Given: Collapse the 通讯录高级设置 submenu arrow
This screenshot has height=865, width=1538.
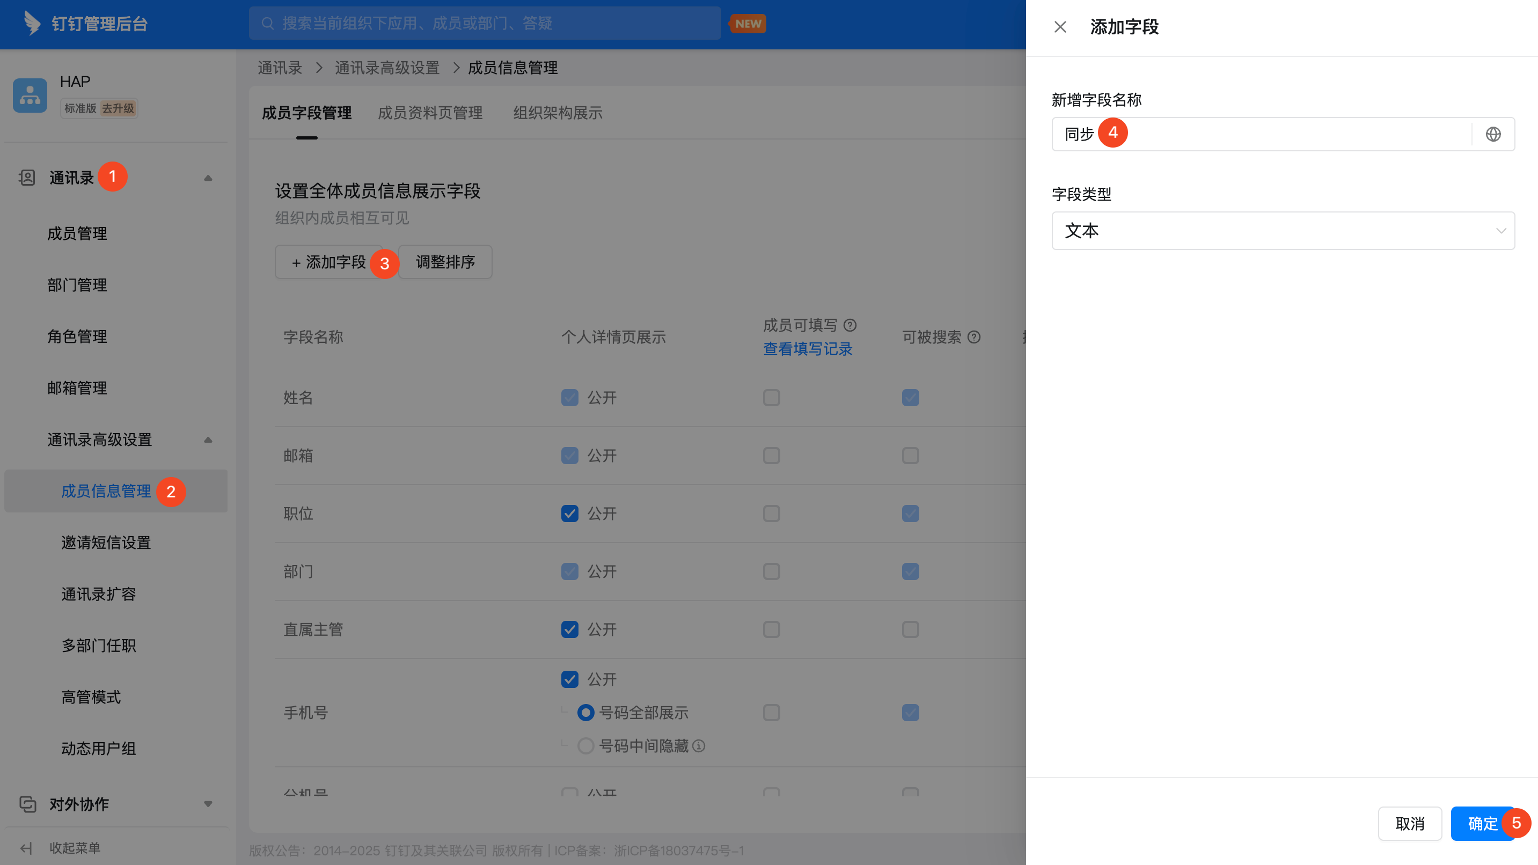Looking at the screenshot, I should [x=208, y=440].
